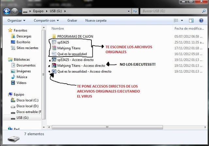Image resolution: width=209 pixels, height=146 pixels.
Task: Select Bibliotecas in the navigation pane
Action: (22, 59)
